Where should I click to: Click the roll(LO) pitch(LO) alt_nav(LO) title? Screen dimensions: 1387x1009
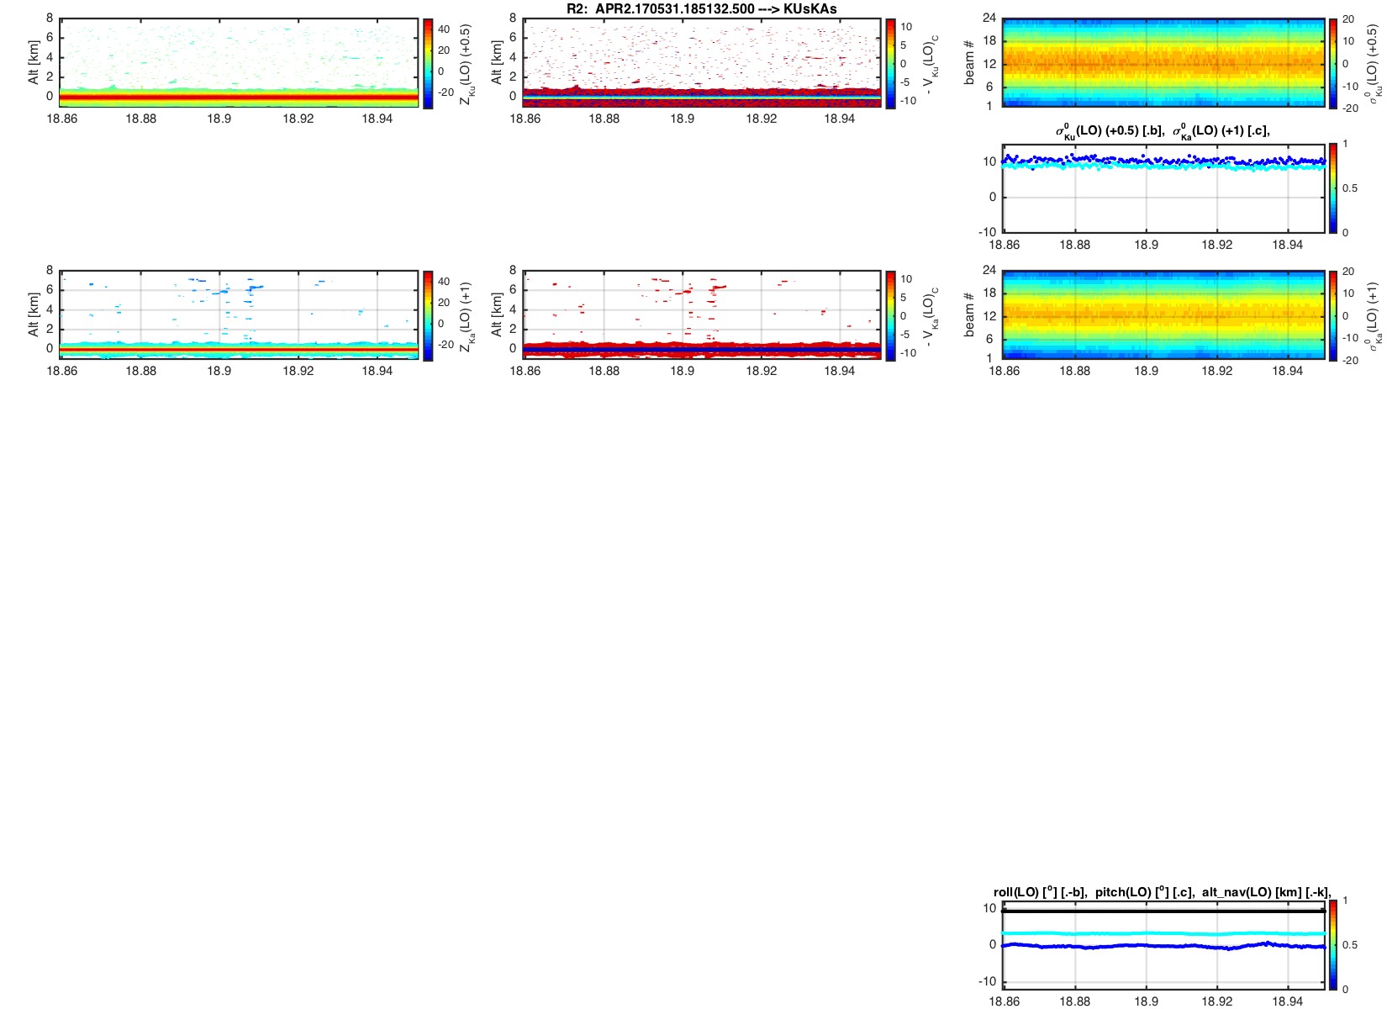pos(1162,892)
